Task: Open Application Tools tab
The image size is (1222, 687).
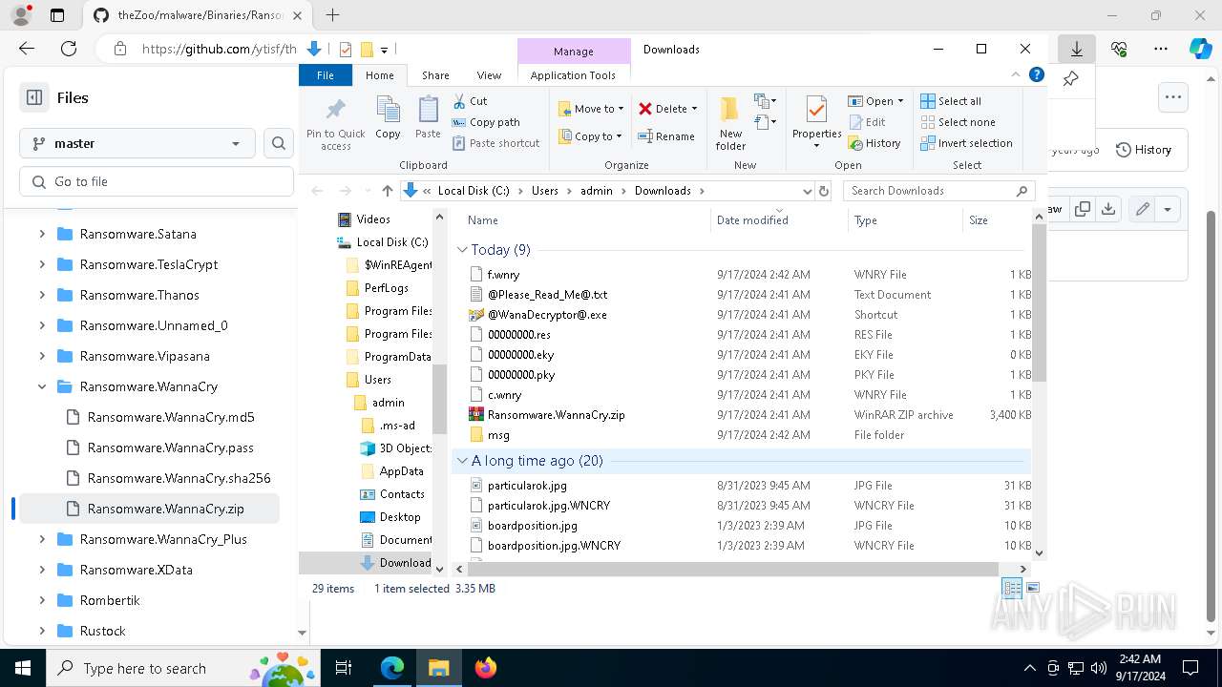Action: pos(573,75)
